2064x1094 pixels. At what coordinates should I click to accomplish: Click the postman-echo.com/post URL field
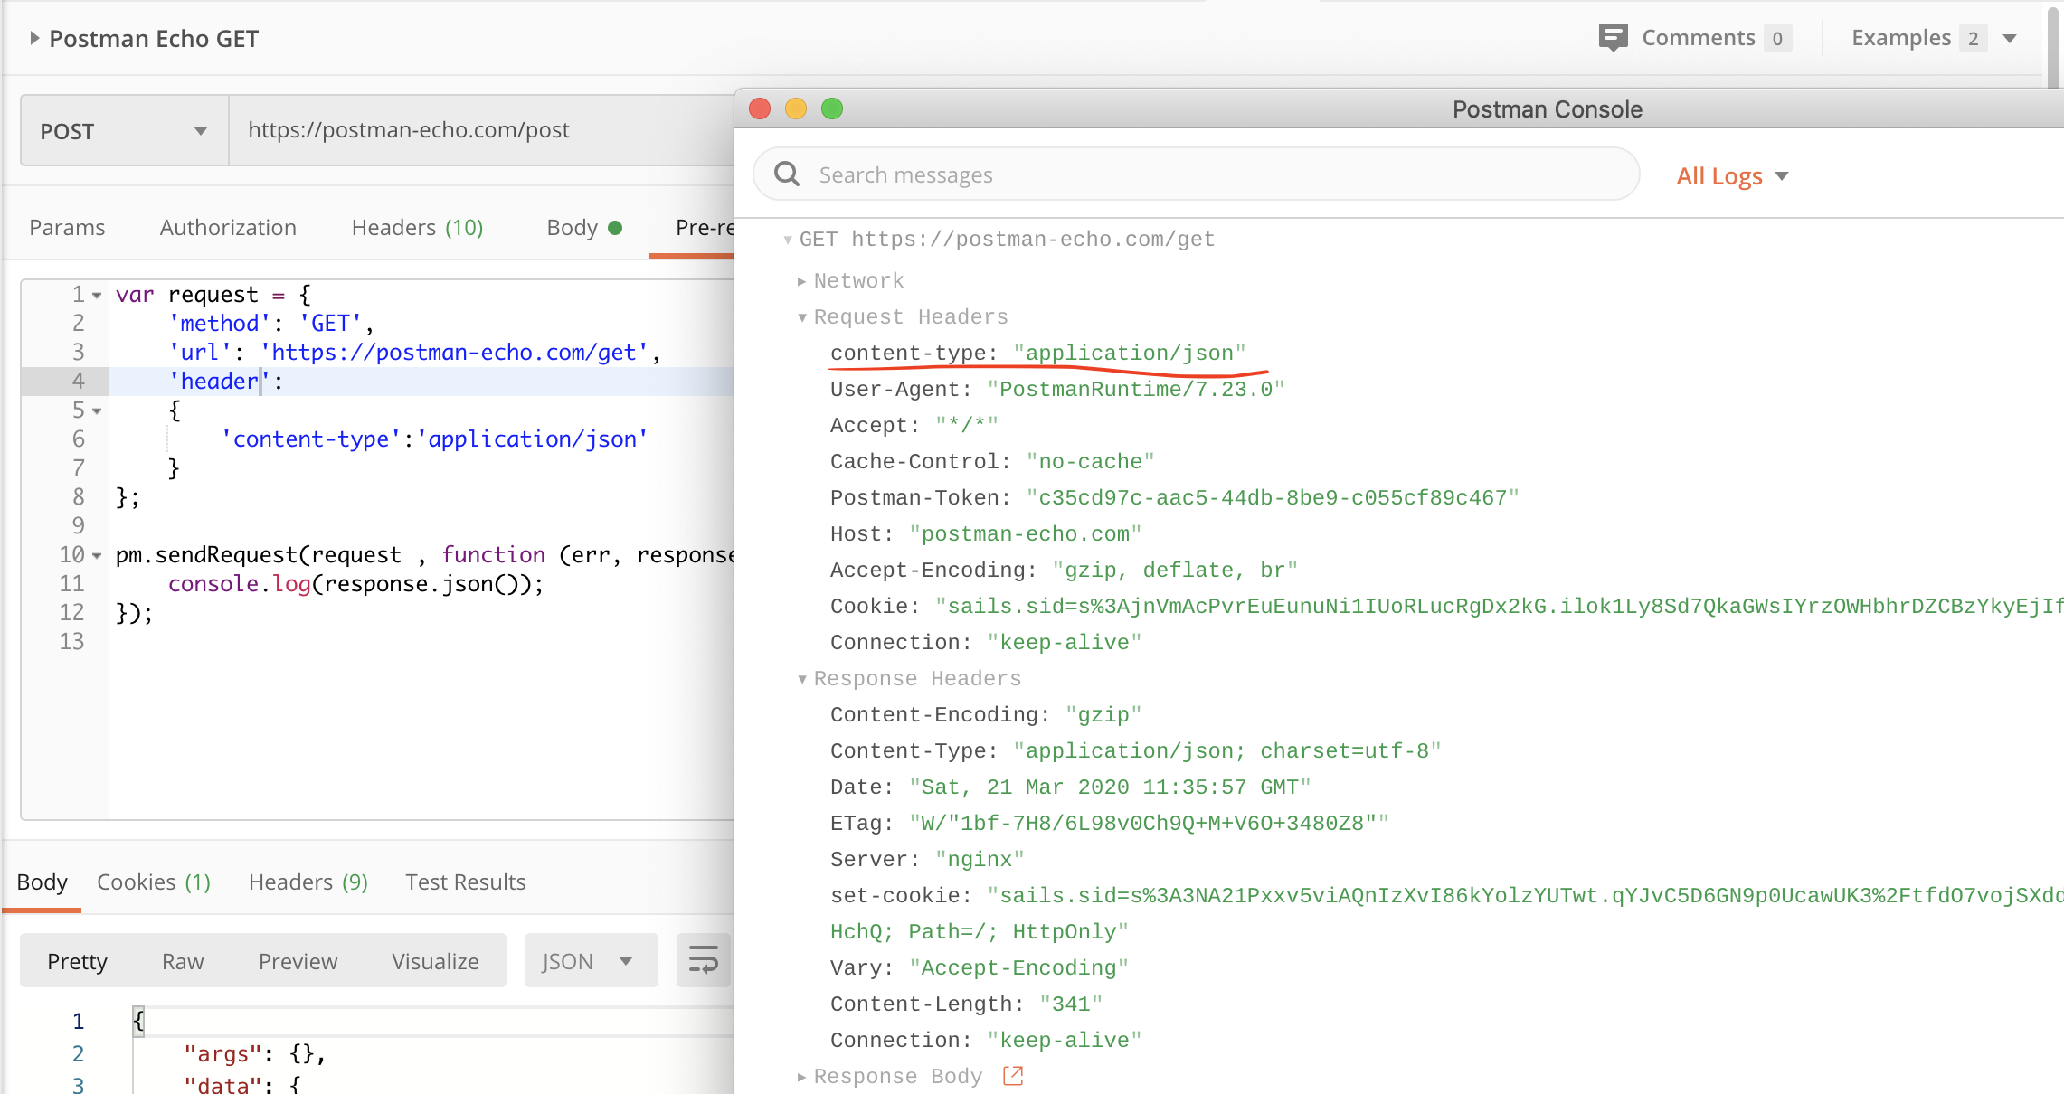409,129
